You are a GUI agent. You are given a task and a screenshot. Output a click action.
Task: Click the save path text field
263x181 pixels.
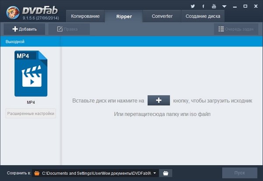pyautogui.click(x=96, y=173)
